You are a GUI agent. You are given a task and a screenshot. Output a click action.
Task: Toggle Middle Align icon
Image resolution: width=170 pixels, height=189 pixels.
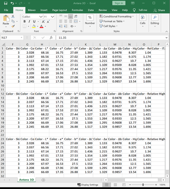point(65,16)
